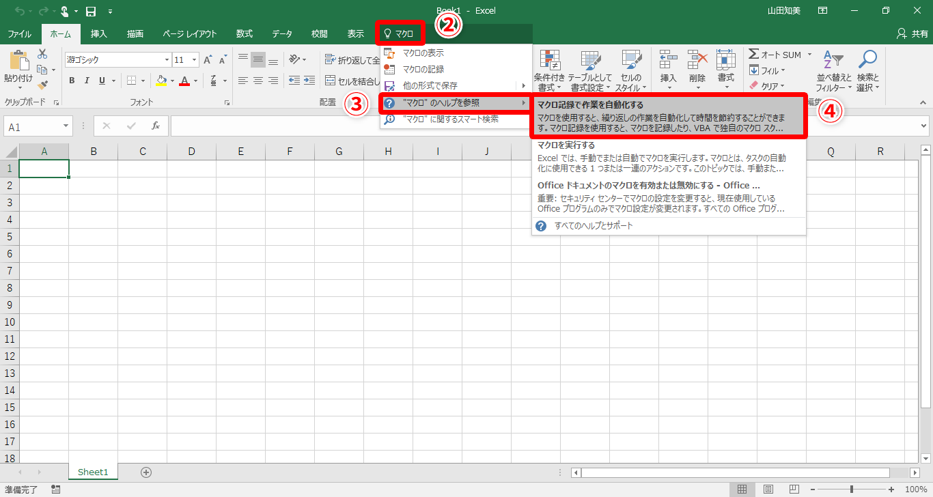933x497 pixels.
Task: Click Increase Indent icon
Action: [x=311, y=81]
